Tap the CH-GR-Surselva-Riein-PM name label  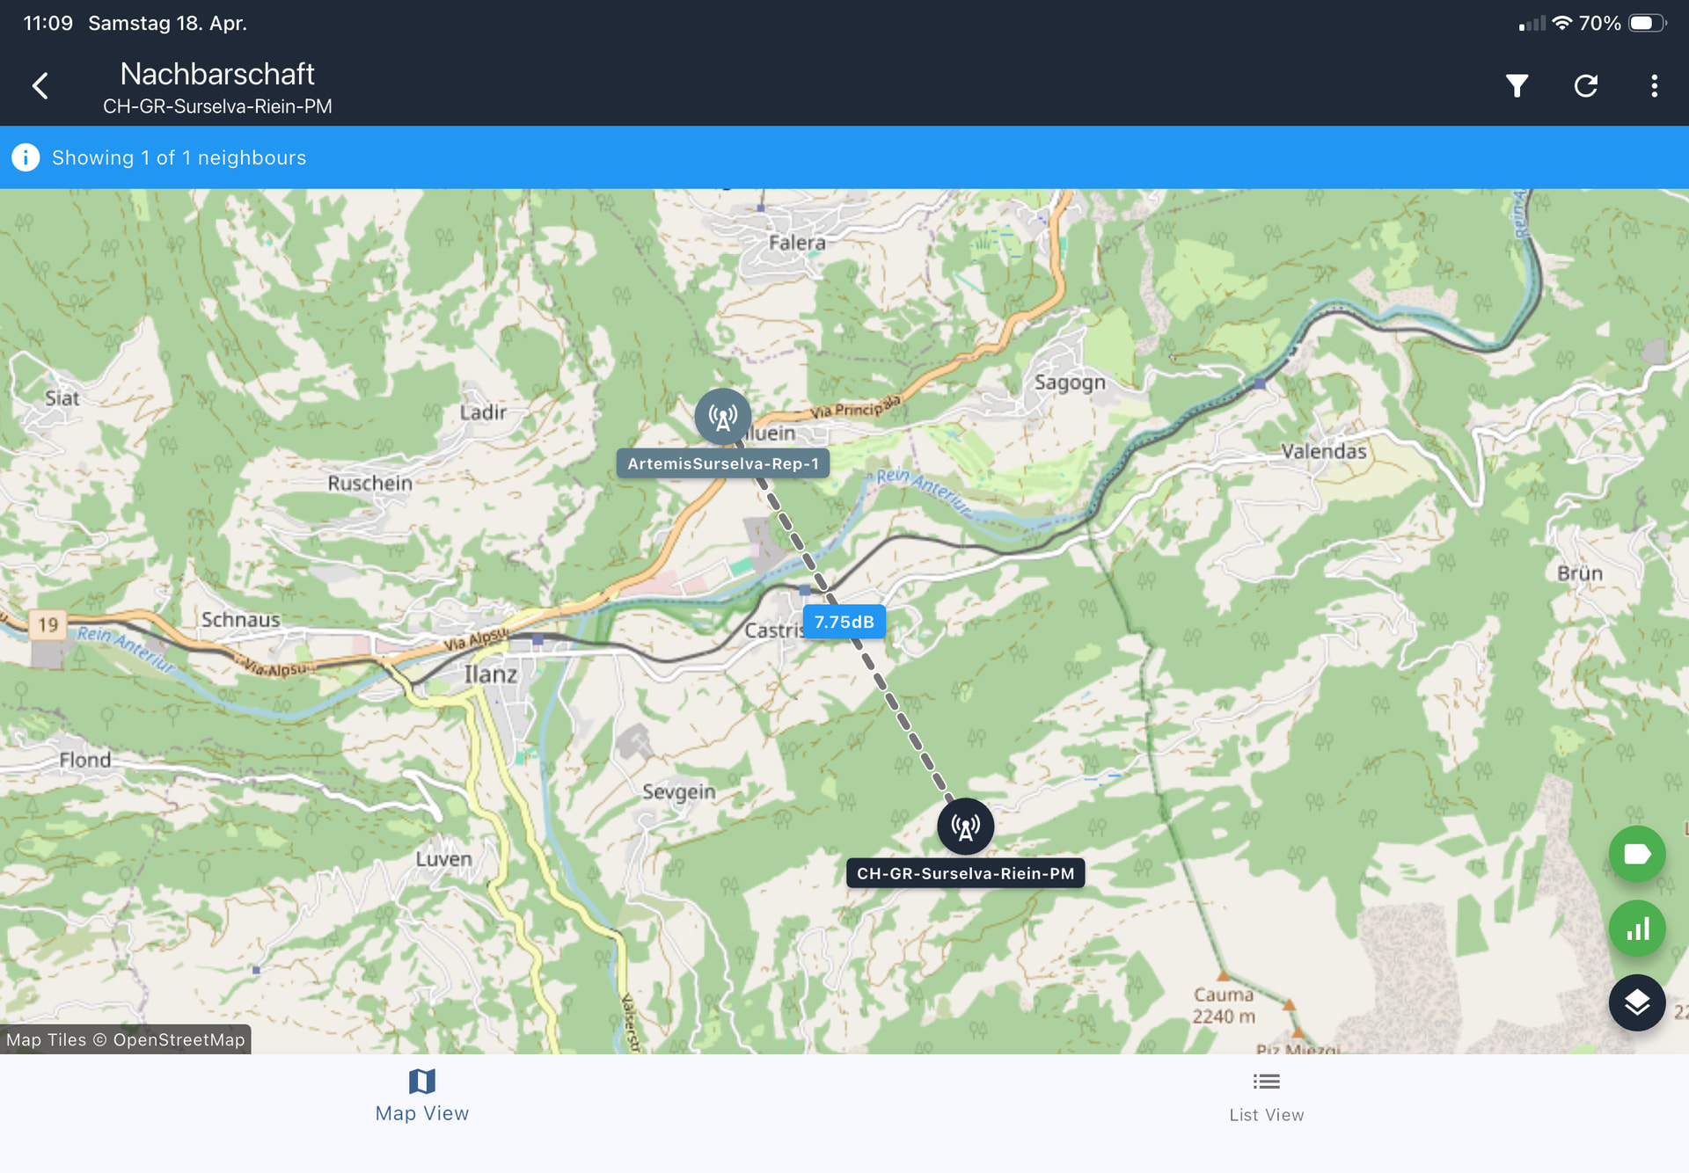965,873
